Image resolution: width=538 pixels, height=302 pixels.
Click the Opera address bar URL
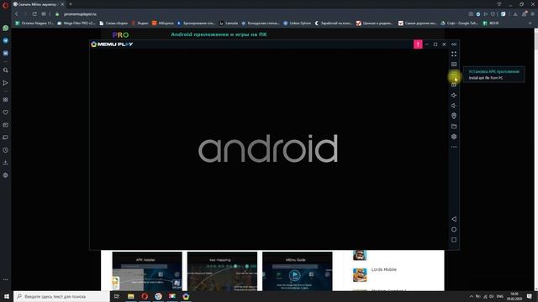click(x=80, y=14)
